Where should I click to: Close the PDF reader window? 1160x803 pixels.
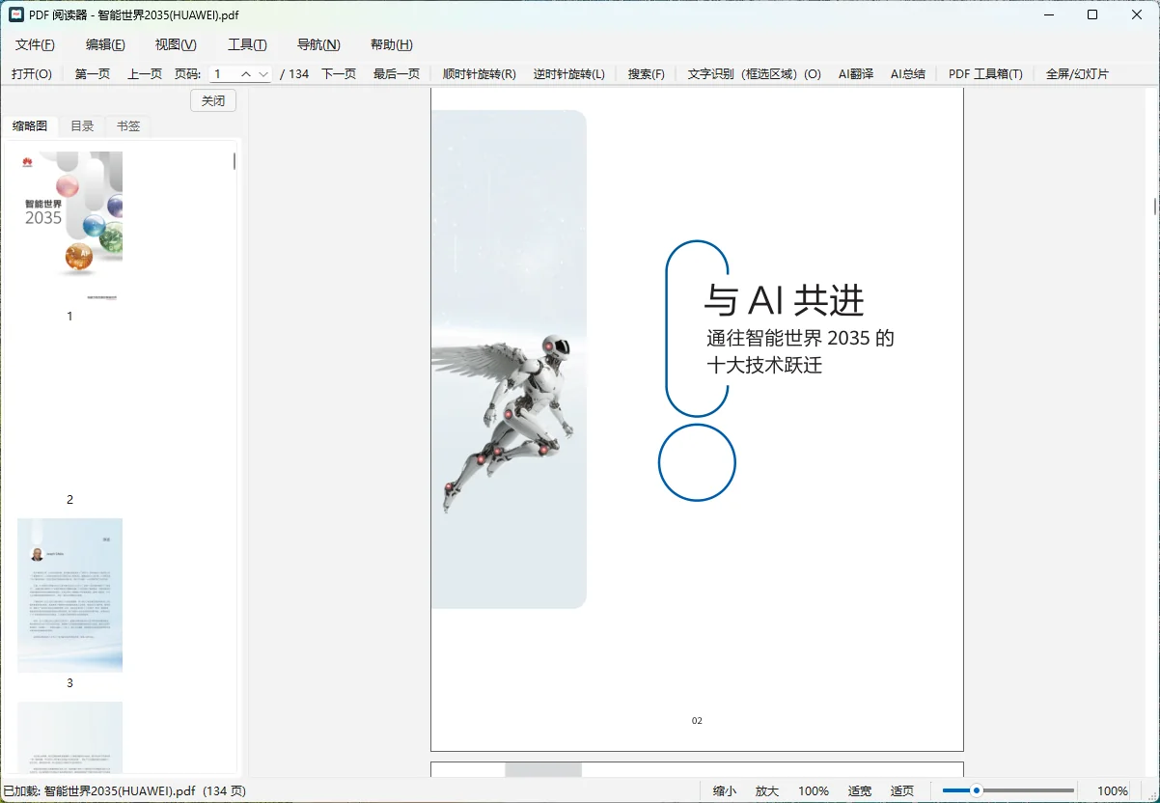point(1137,14)
